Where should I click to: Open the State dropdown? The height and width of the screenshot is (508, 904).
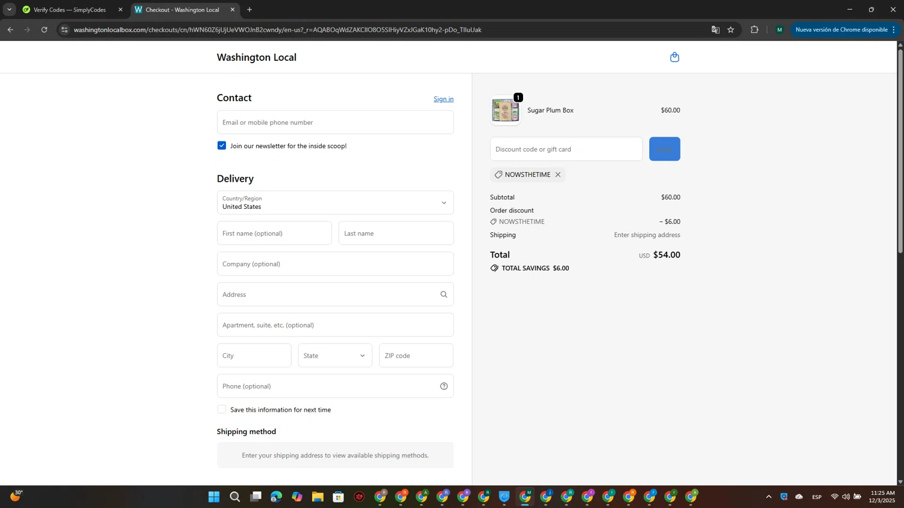(x=334, y=356)
